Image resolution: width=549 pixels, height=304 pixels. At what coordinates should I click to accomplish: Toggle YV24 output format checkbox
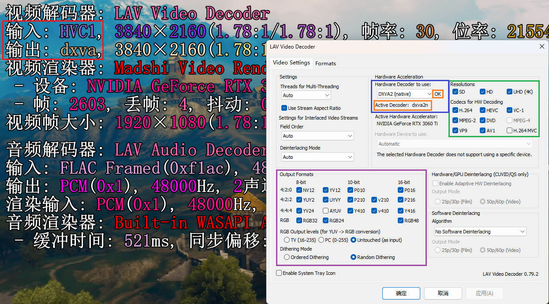coord(299,211)
